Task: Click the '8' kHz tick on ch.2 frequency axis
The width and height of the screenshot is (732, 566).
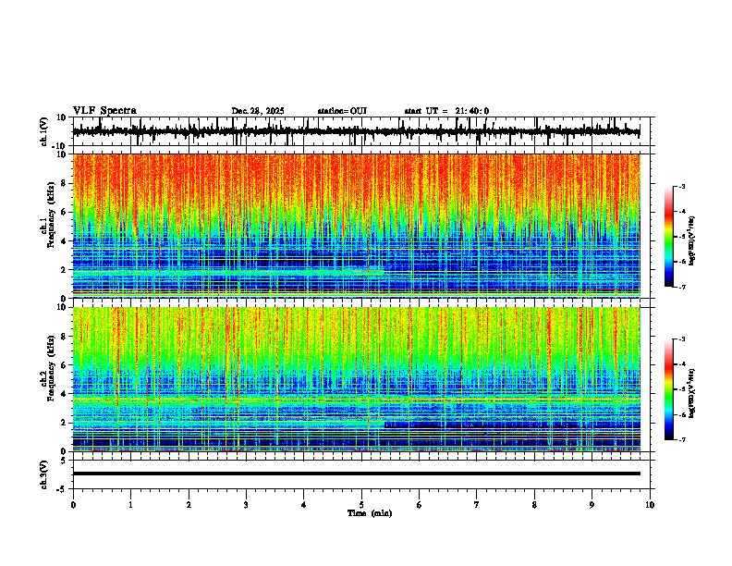Action: [x=65, y=337]
